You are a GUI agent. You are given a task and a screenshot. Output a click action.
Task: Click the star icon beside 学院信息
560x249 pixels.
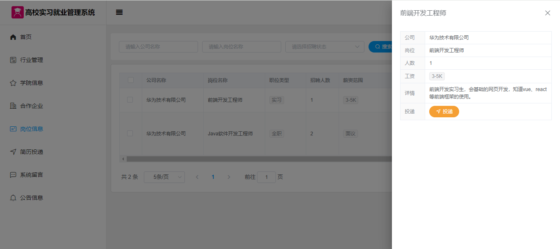(x=13, y=83)
